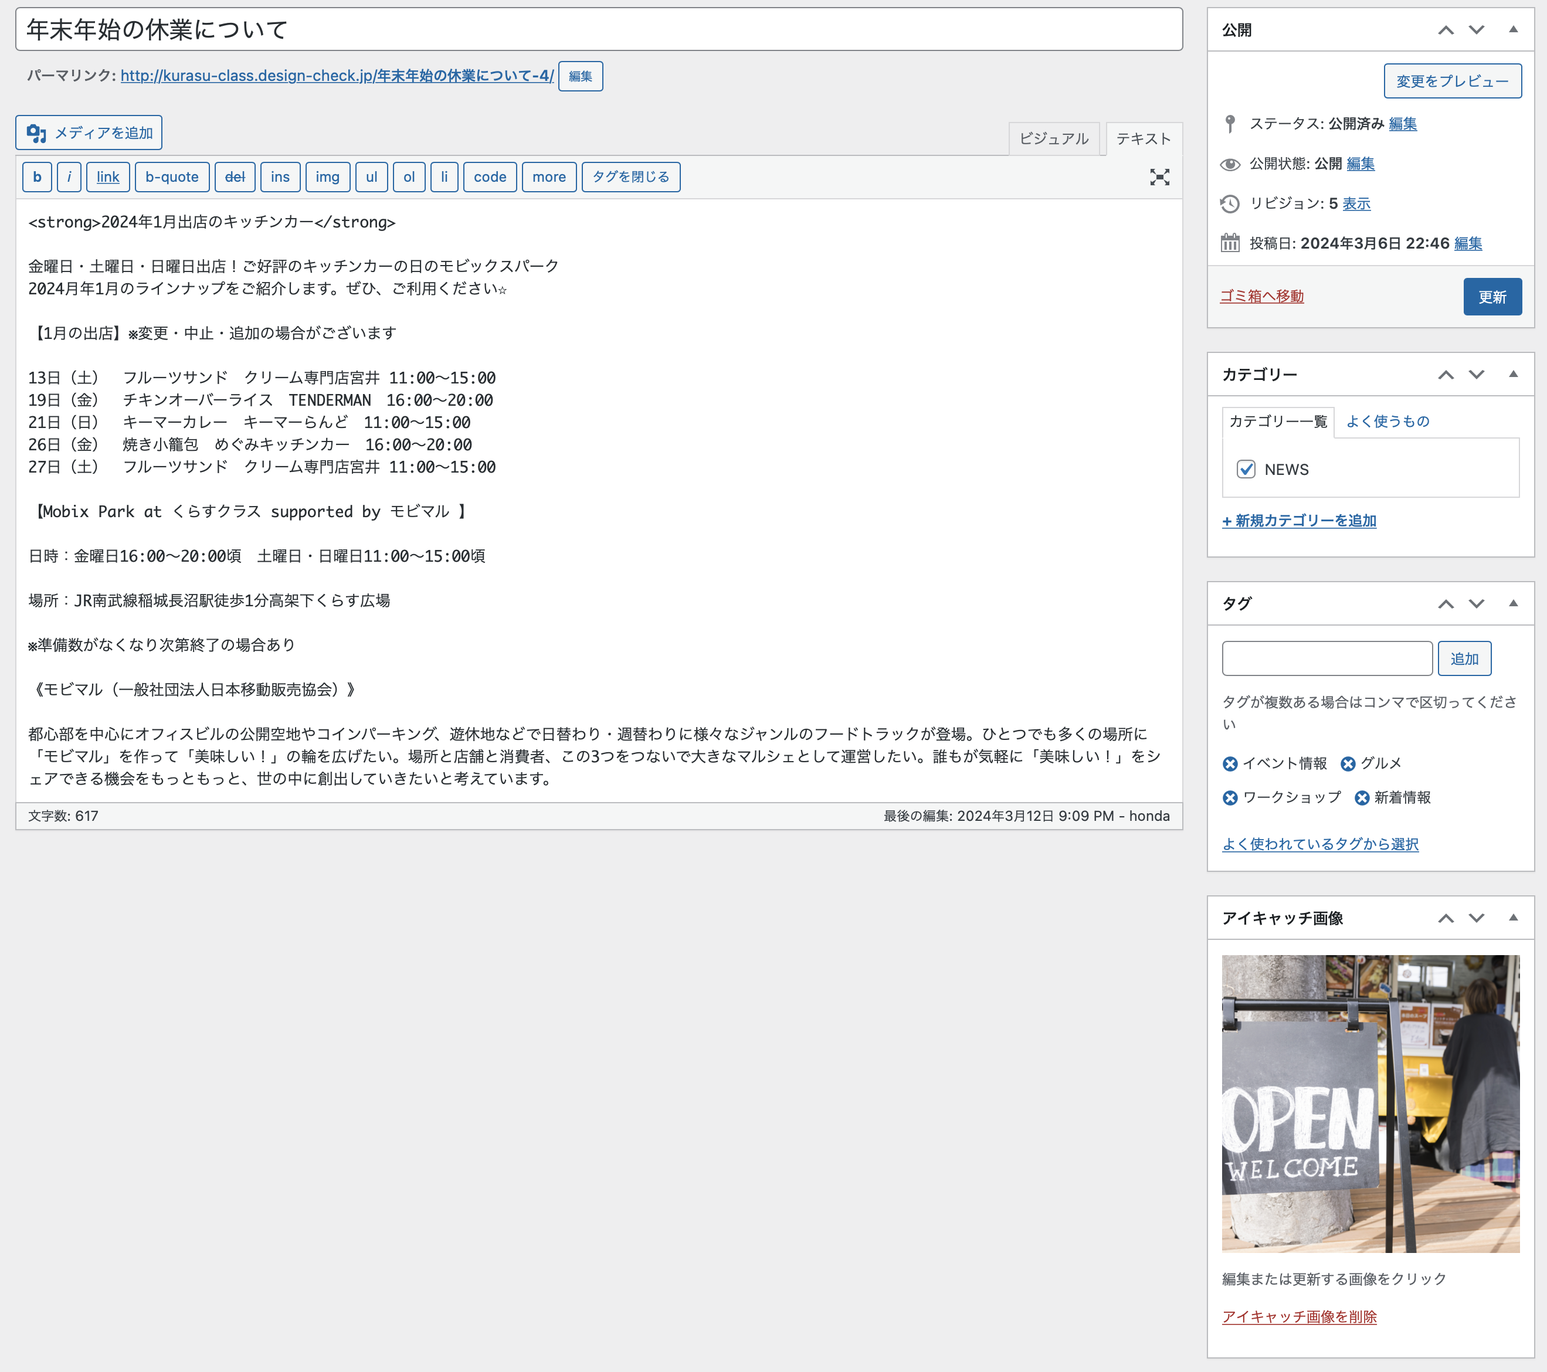Move the カテゴリー panel up

point(1446,375)
